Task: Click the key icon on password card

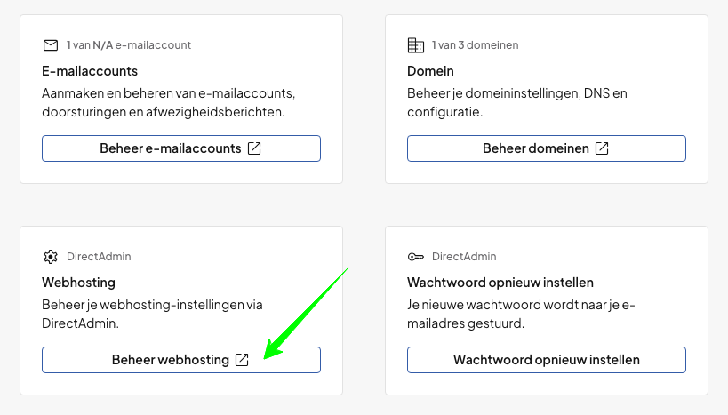Action: 415,257
